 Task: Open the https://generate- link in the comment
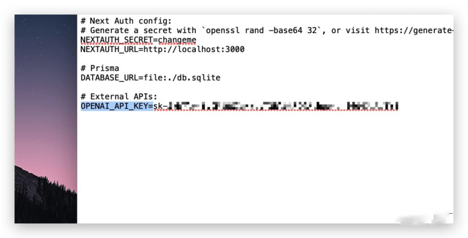tap(414, 30)
